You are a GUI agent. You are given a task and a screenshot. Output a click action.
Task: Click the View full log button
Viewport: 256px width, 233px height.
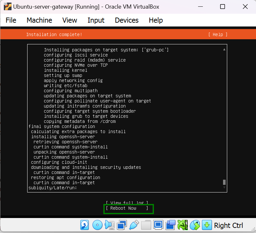(127, 203)
